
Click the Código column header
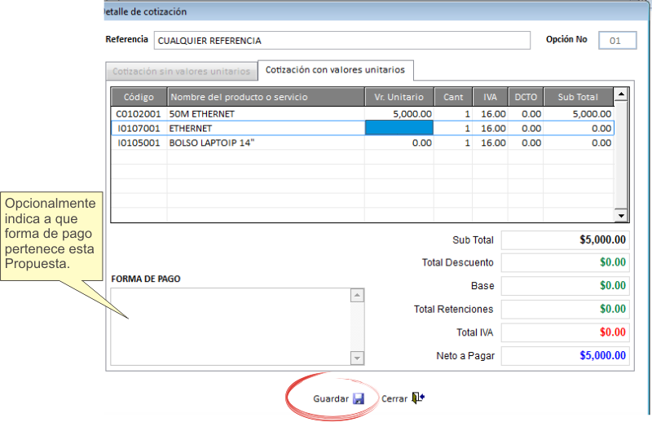139,97
